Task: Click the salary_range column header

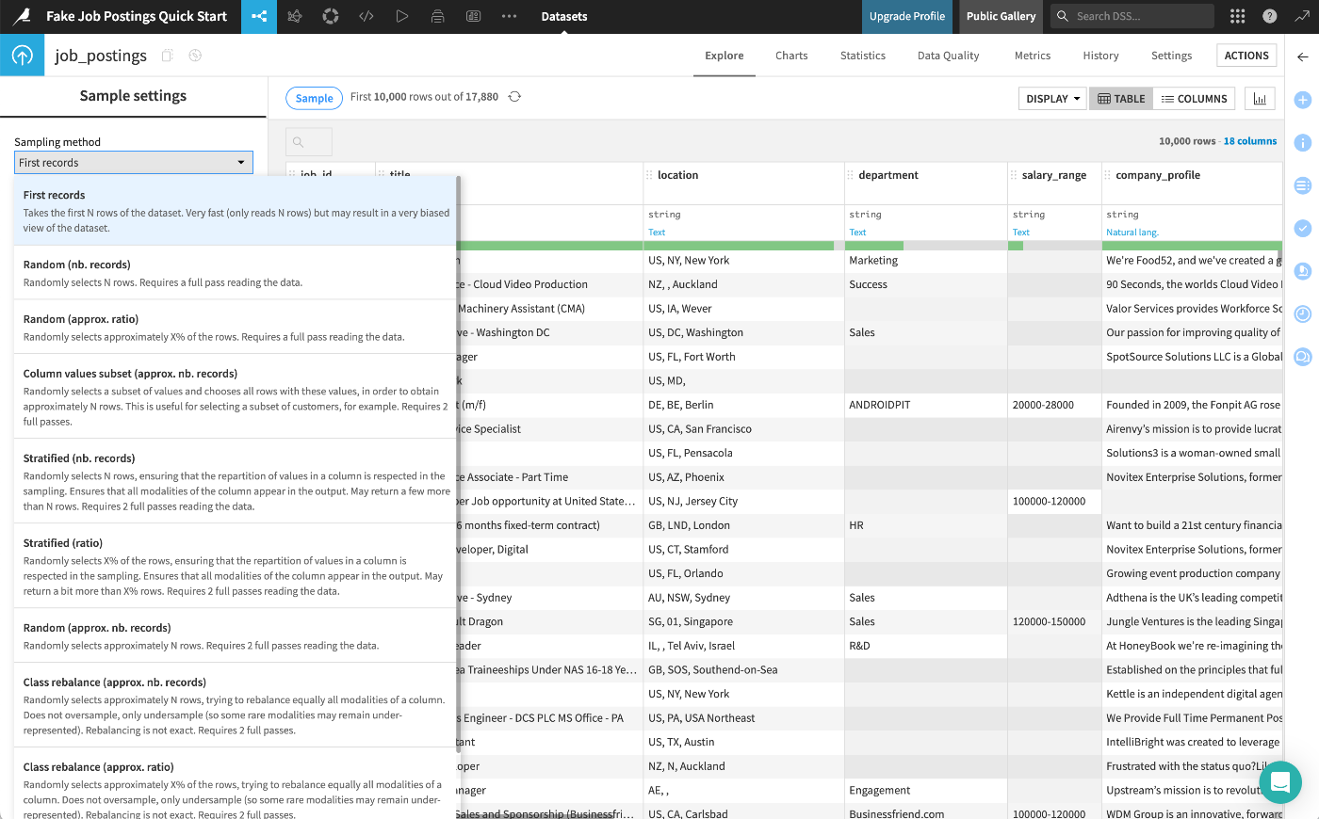Action: (x=1054, y=175)
